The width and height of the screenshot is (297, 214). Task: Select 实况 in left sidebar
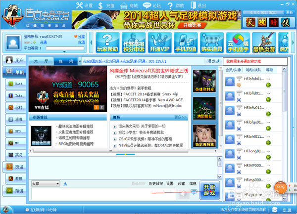(x=16, y=155)
